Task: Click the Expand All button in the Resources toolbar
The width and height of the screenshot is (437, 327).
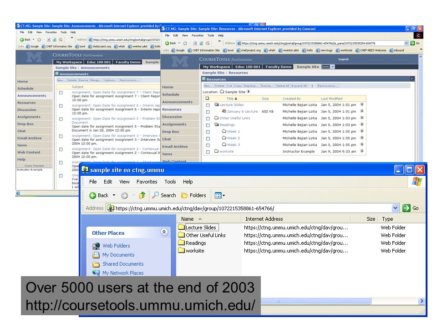Action: 299,86
